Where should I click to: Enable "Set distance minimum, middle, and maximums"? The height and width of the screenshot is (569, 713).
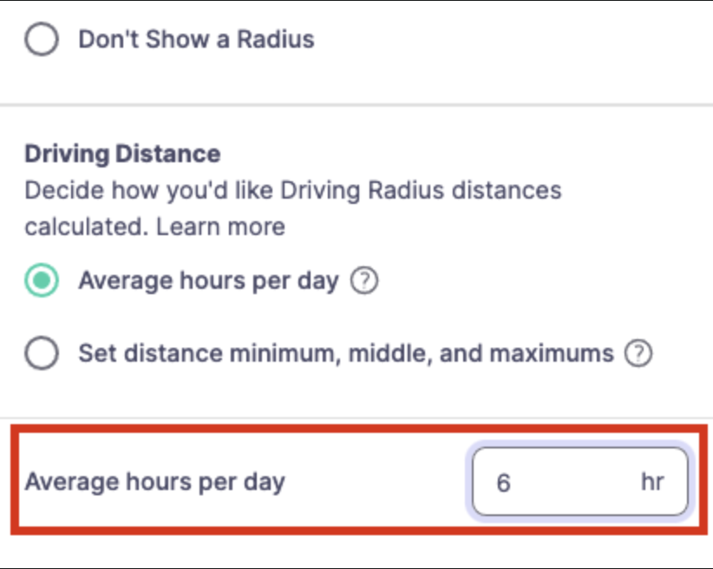pos(42,353)
